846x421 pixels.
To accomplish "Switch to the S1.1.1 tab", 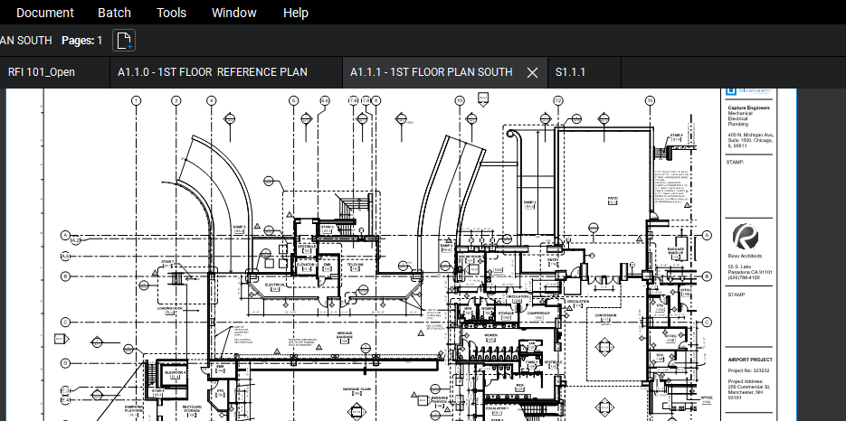I will [x=571, y=72].
